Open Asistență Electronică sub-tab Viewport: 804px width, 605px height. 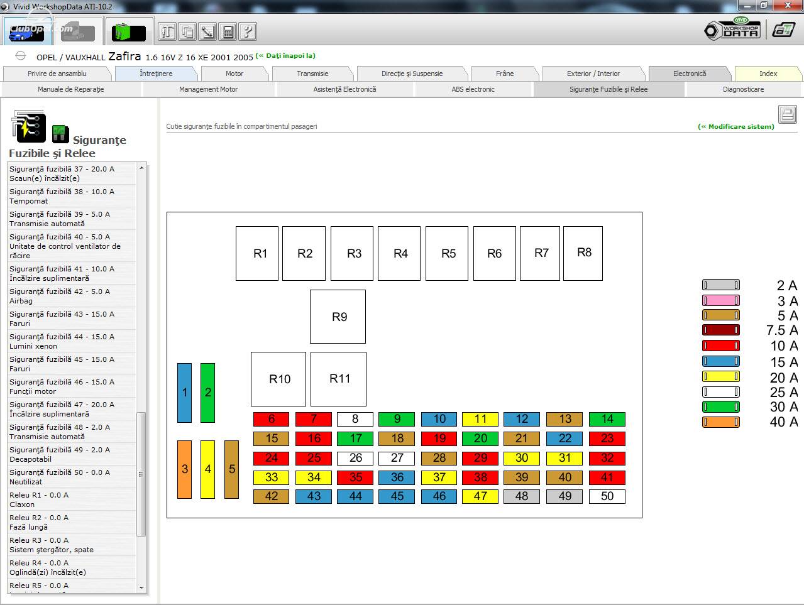click(344, 89)
